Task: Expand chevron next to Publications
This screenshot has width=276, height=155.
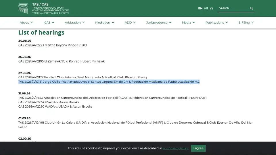Action: [227, 22]
